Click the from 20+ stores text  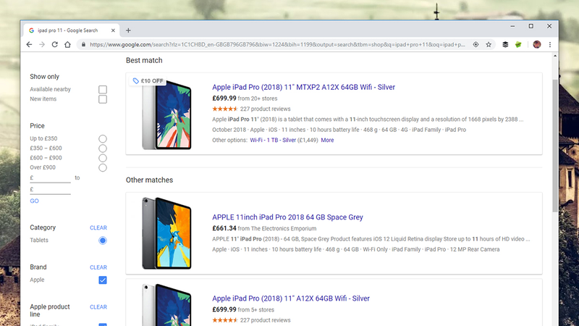coord(258,99)
